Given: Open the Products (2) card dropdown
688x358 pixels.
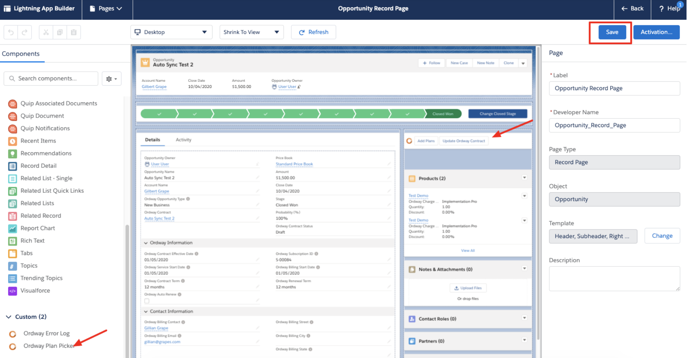Looking at the screenshot, I should 524,178.
